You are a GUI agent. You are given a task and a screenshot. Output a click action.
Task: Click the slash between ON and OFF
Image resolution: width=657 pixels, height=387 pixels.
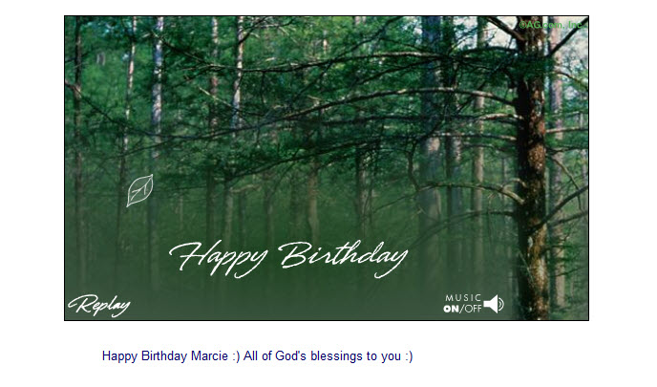461,309
